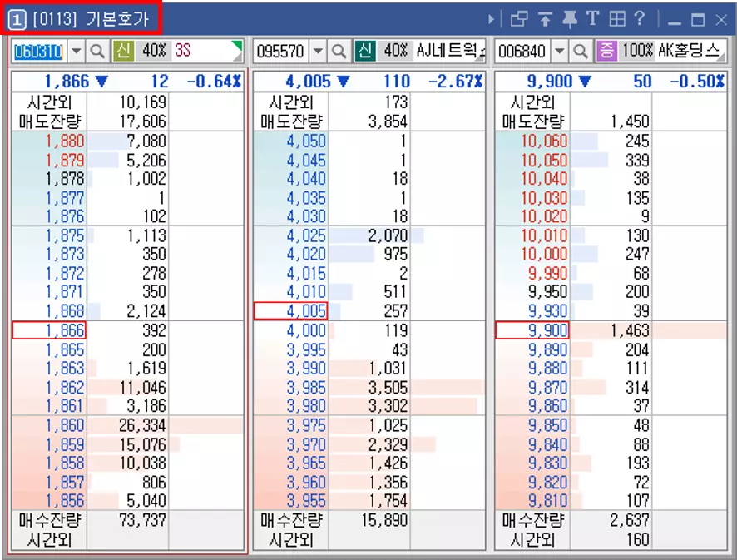Click the grid layout icon

pyautogui.click(x=617, y=19)
